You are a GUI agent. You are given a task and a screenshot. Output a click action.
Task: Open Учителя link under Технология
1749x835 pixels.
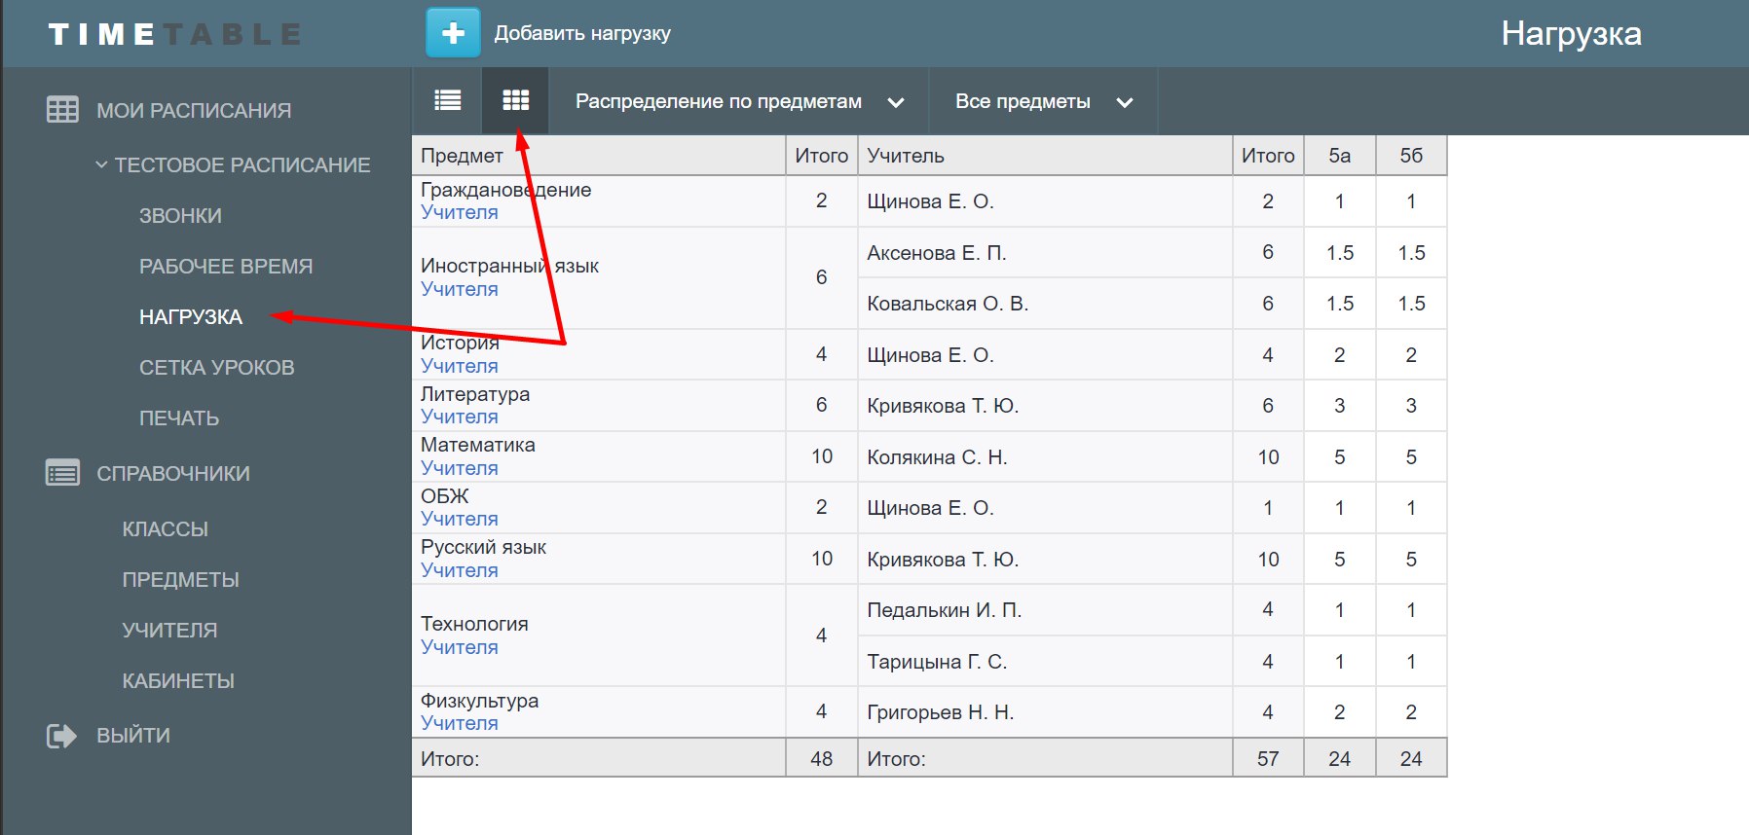tap(460, 647)
